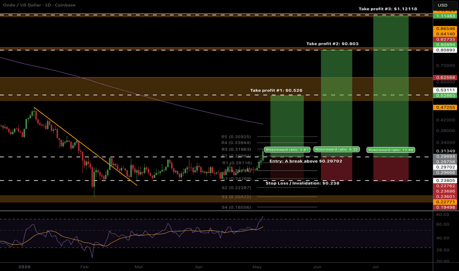459x271 pixels.
Task: Click the gray 0.29666 price label
Action: (445, 172)
